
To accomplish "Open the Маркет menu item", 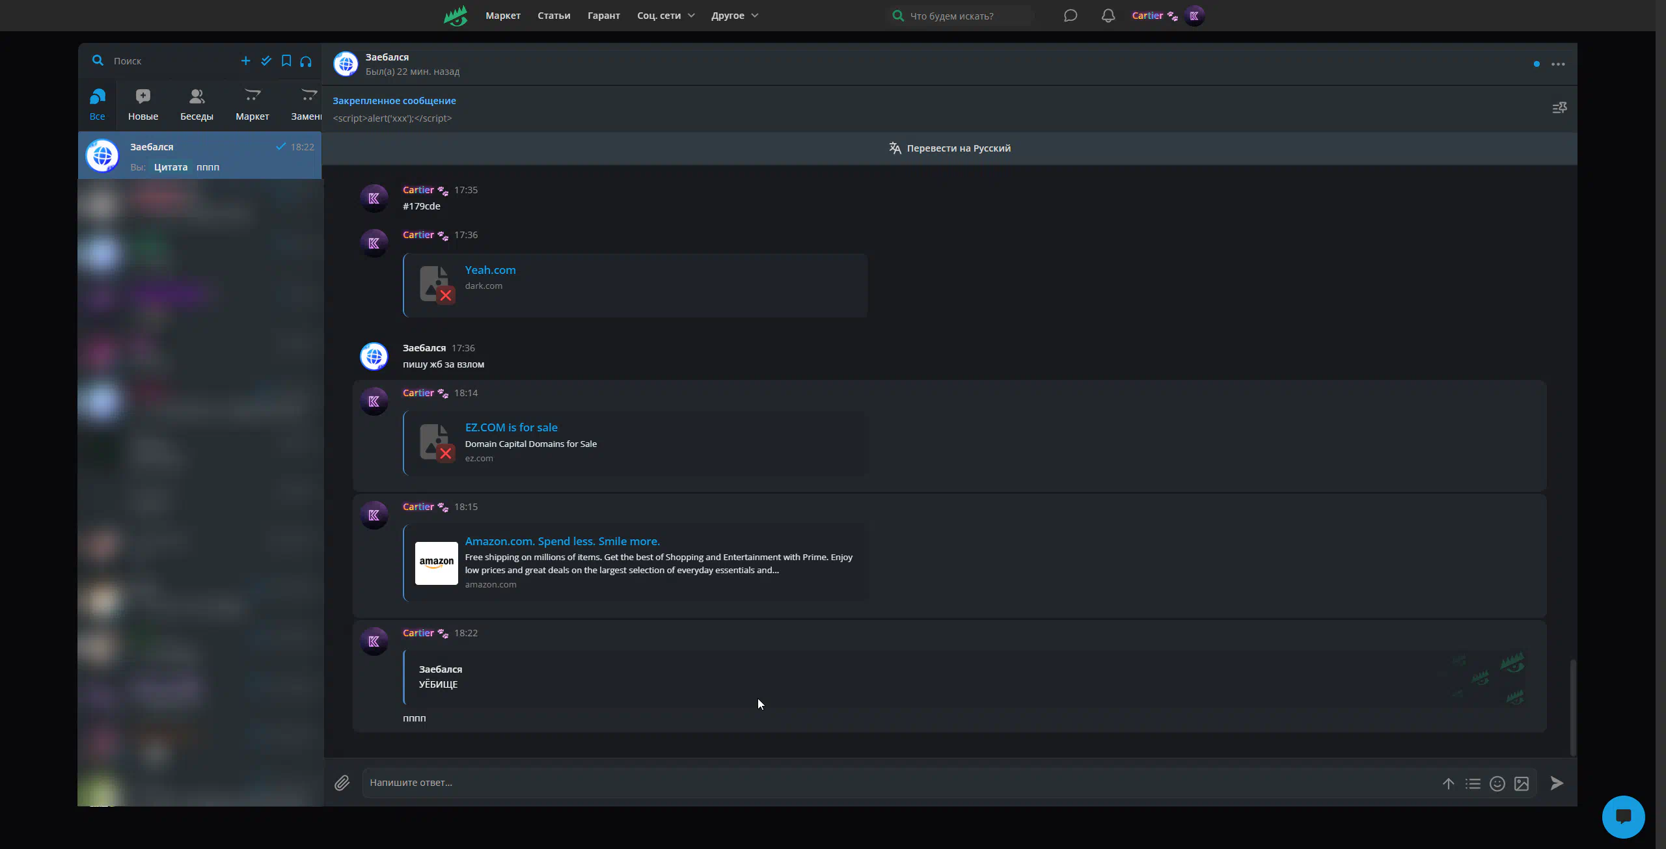I will pyautogui.click(x=503, y=16).
